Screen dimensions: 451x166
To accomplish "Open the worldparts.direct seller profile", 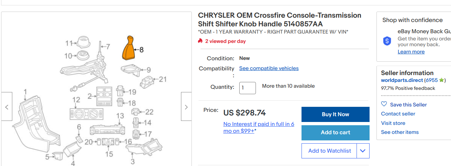I will pyautogui.click(x=402, y=80).
